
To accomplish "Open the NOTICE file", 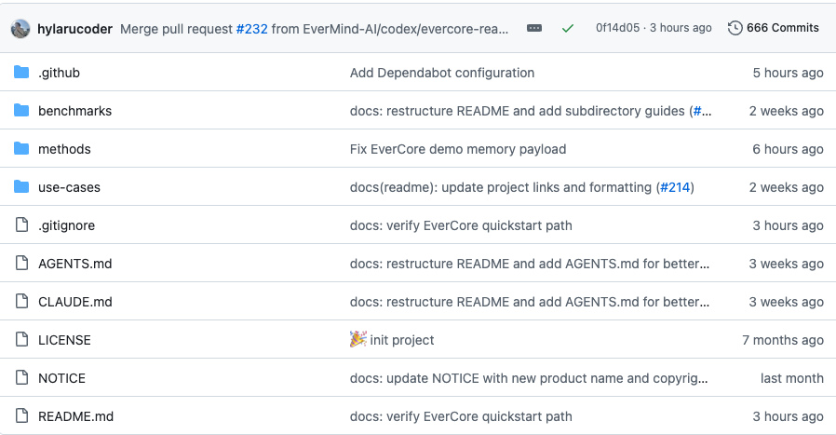I will point(61,378).
